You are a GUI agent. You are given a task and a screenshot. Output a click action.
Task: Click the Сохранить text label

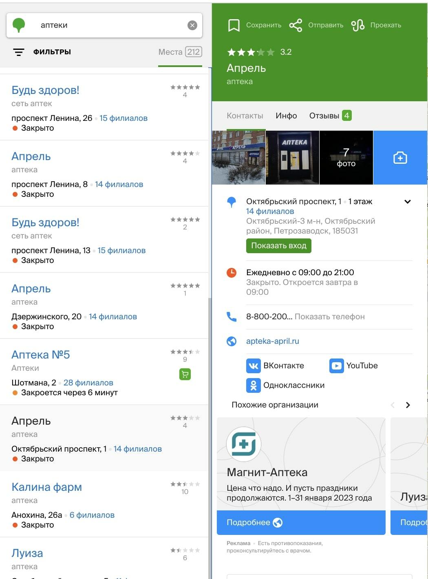(264, 25)
